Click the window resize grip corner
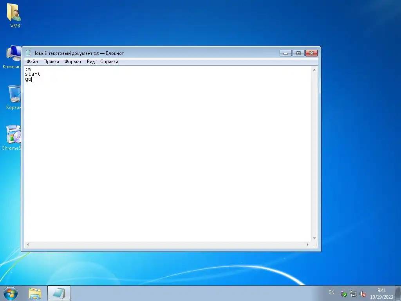This screenshot has width=401, height=301. click(315, 245)
